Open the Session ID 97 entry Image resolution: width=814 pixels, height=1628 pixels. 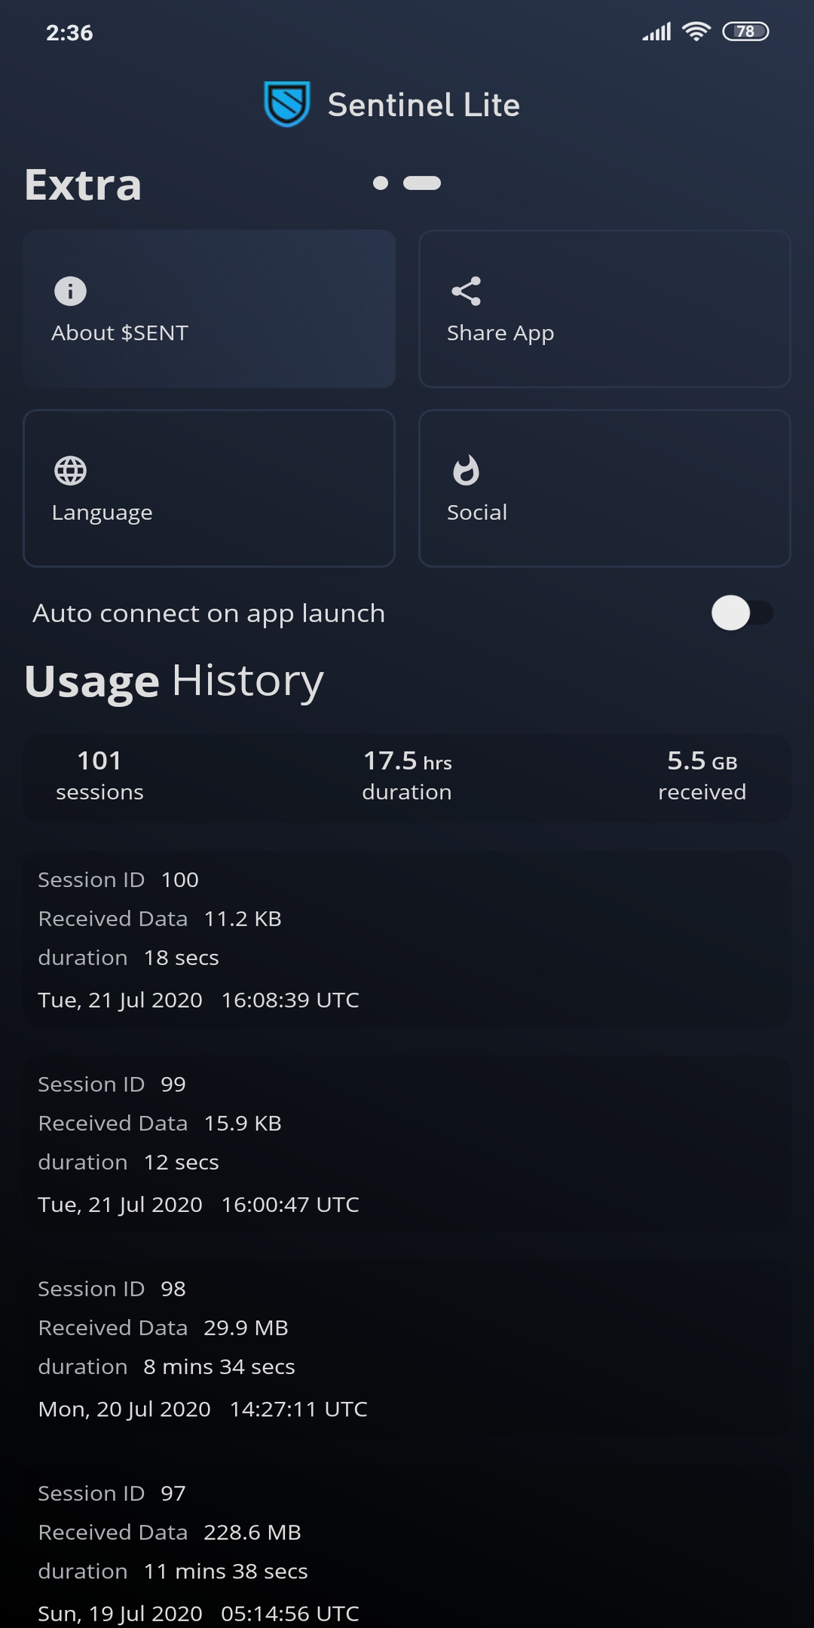(x=407, y=1547)
